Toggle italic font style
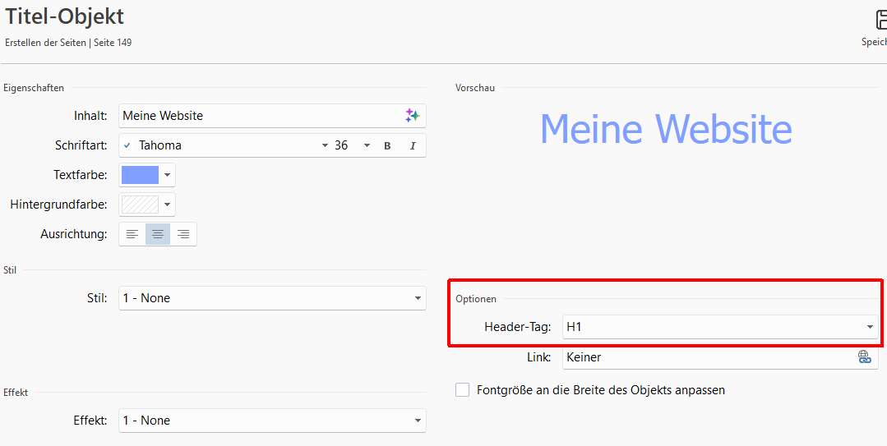The image size is (887, 446). click(x=413, y=145)
